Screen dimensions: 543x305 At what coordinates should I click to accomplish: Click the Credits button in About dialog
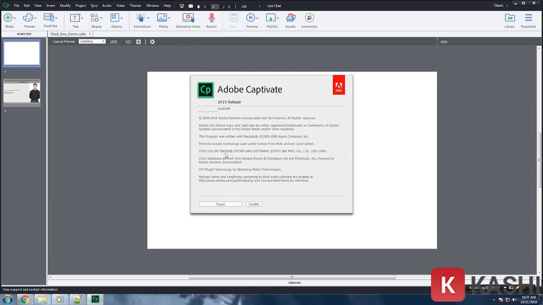pos(254,204)
